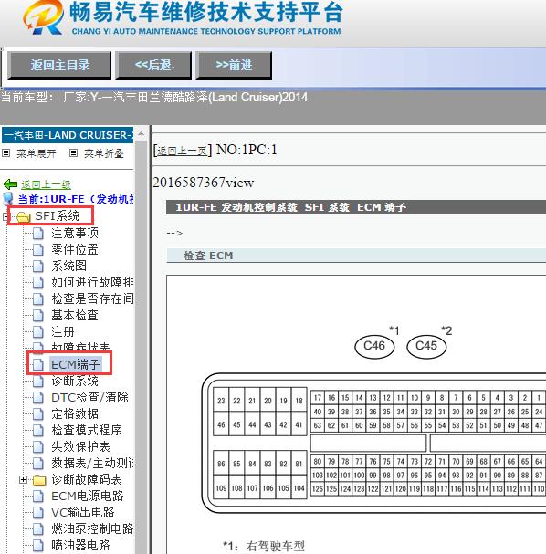Open 喷油器电路 page
The height and width of the screenshot is (554, 546).
click(x=80, y=545)
